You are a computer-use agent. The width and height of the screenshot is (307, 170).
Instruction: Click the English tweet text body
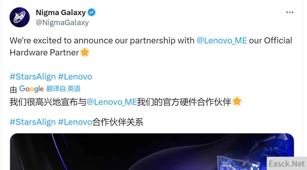pyautogui.click(x=151, y=46)
